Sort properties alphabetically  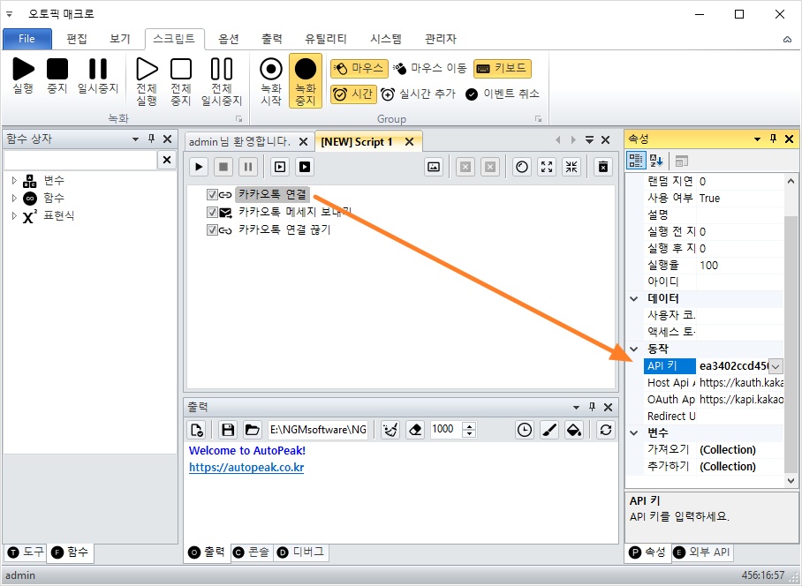(x=656, y=161)
